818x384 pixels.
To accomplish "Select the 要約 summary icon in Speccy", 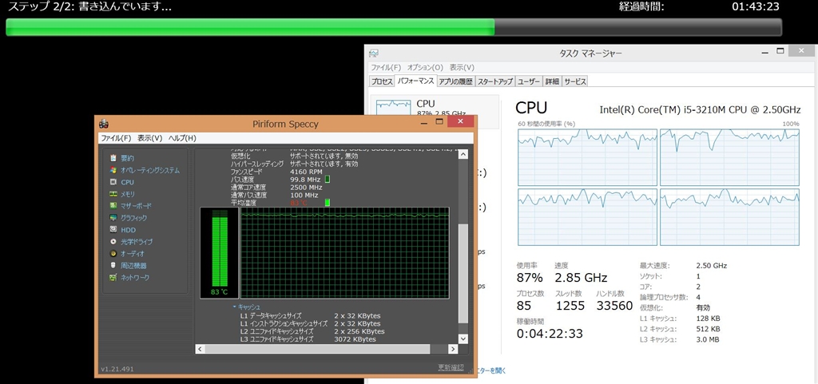I will 113,158.
